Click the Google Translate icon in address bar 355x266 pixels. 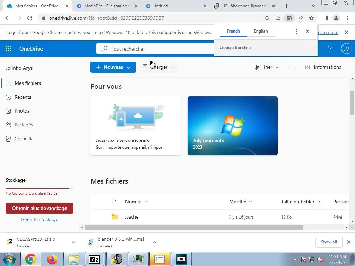point(289,18)
